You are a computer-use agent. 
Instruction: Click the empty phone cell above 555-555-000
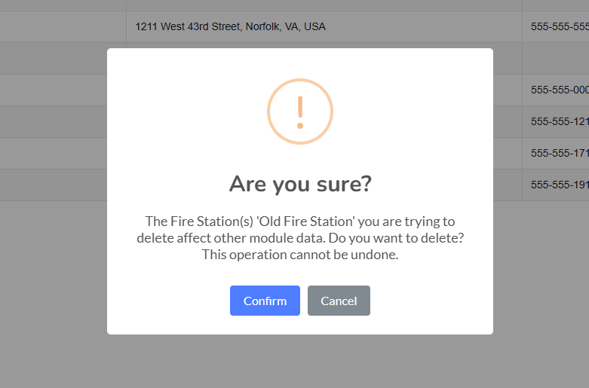point(556,58)
